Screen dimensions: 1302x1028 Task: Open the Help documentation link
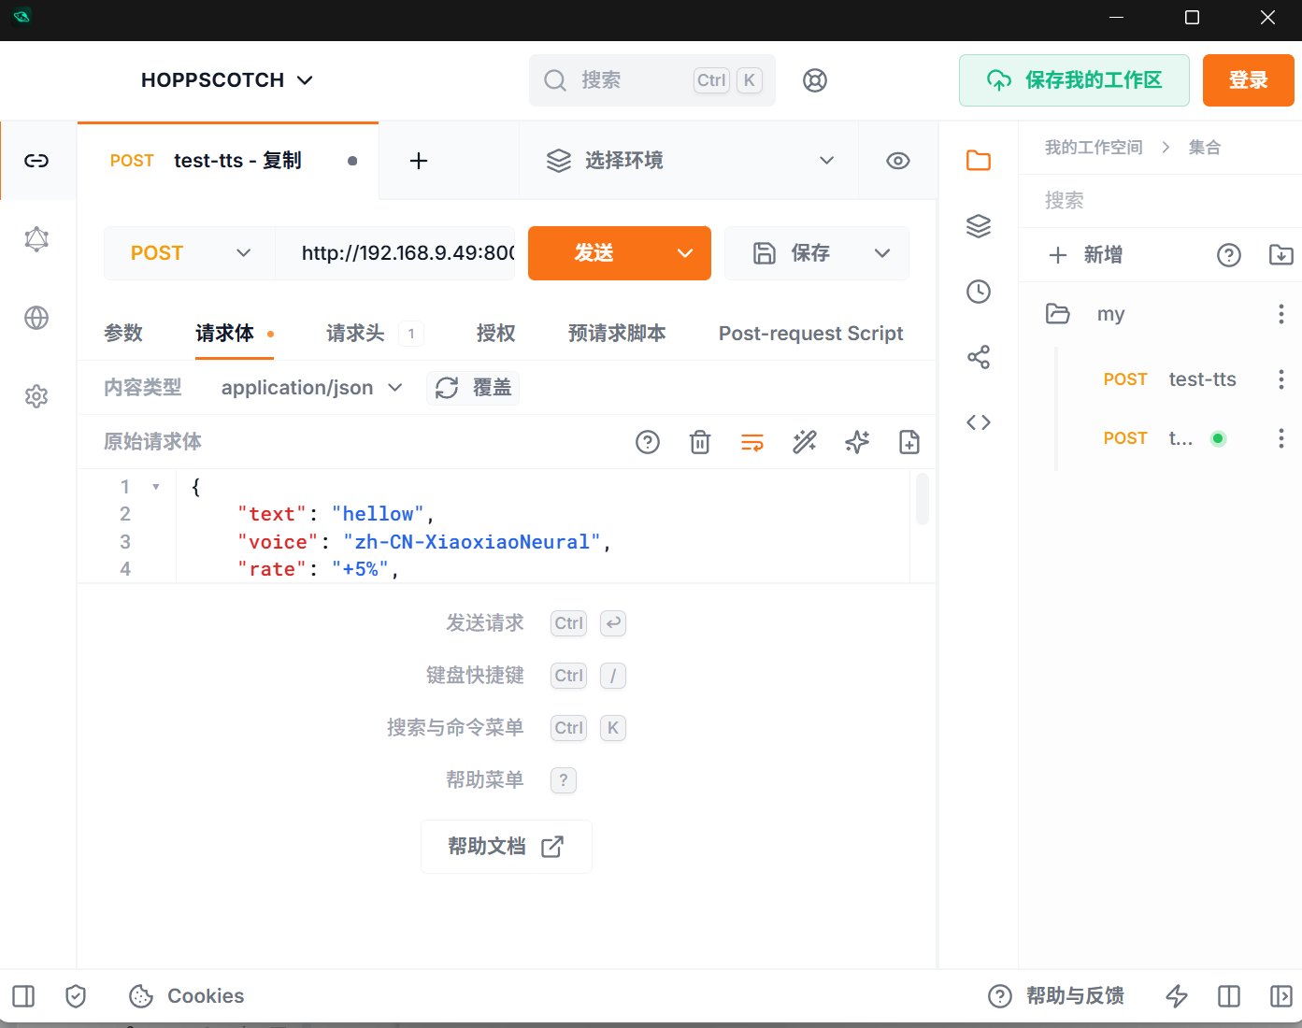point(506,847)
